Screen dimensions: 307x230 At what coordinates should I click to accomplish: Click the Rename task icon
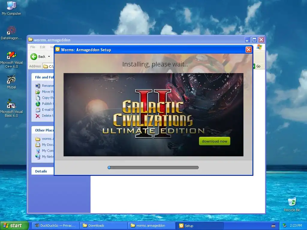coord(38,86)
